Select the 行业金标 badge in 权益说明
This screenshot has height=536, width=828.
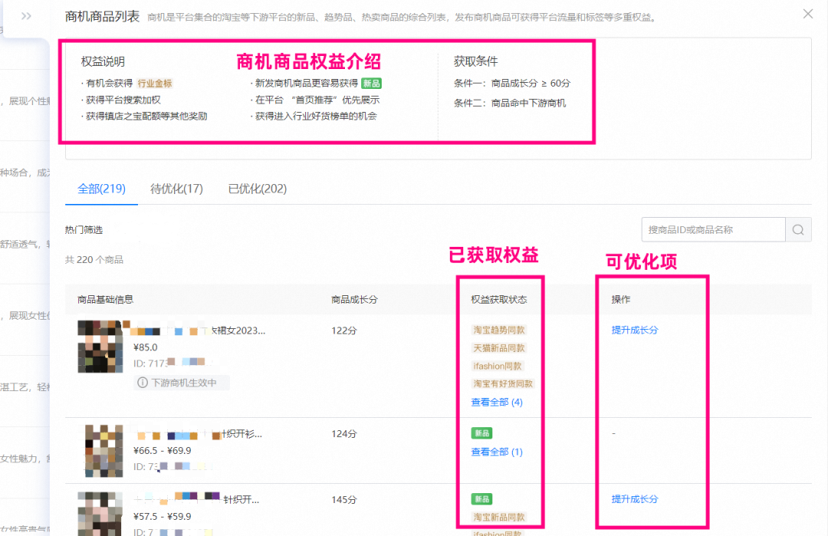point(155,83)
